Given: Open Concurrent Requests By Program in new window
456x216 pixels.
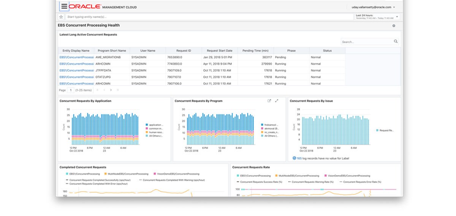Looking at the screenshot, I should pyautogui.click(x=269, y=101).
